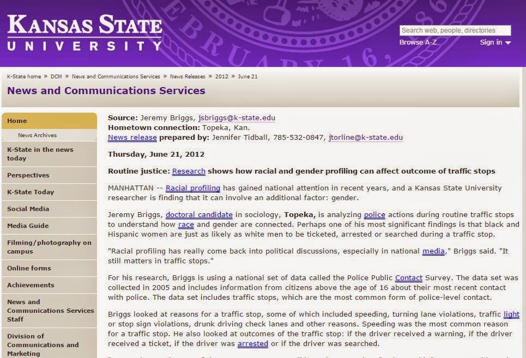Click the News and Communications Services heading

(106, 91)
